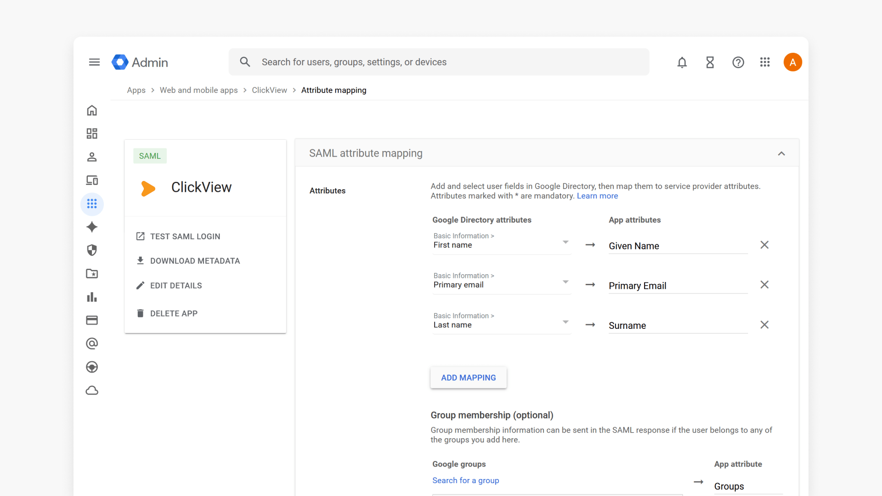This screenshot has width=882, height=496.
Task: Open Apps icon in the sidebar
Action: click(x=92, y=203)
